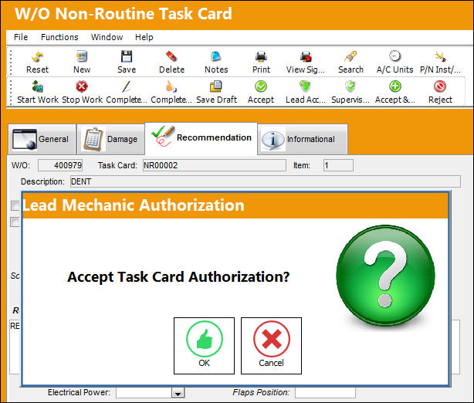Switch to the General tab
The width and height of the screenshot is (474, 403).
pyautogui.click(x=42, y=139)
